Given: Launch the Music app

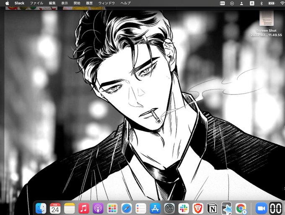Looking at the screenshot, I should (x=83, y=208).
